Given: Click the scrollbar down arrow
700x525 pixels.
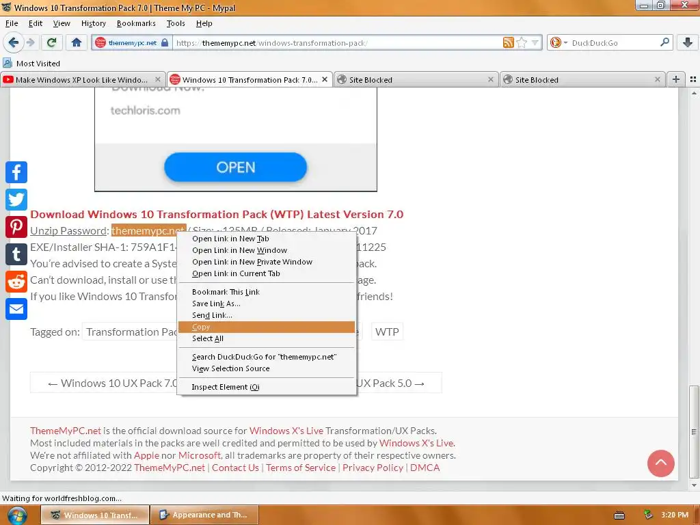Looking at the screenshot, I should coord(694,485).
